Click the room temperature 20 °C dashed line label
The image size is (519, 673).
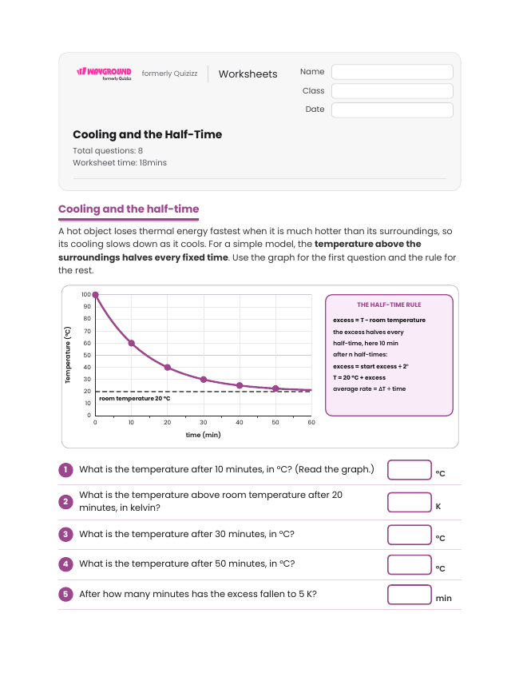pos(135,399)
